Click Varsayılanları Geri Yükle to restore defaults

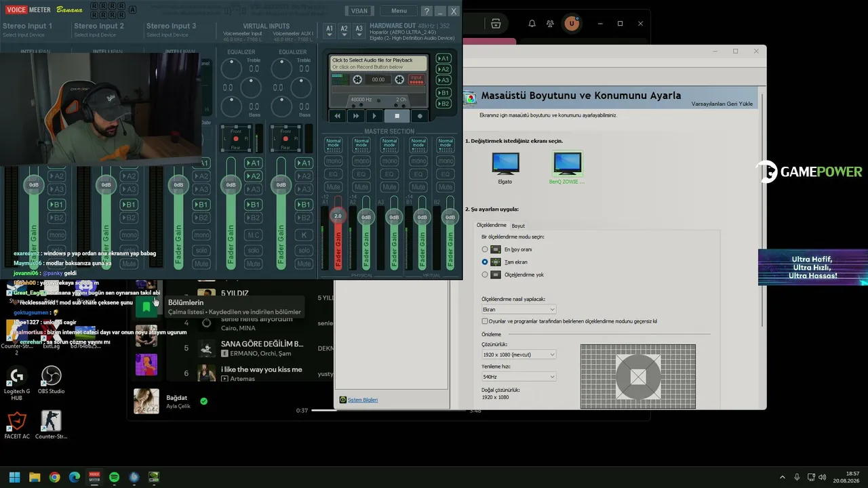click(x=722, y=104)
